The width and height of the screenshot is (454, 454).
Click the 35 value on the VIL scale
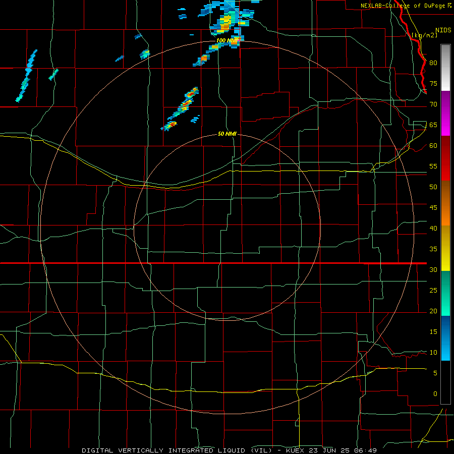point(433,249)
